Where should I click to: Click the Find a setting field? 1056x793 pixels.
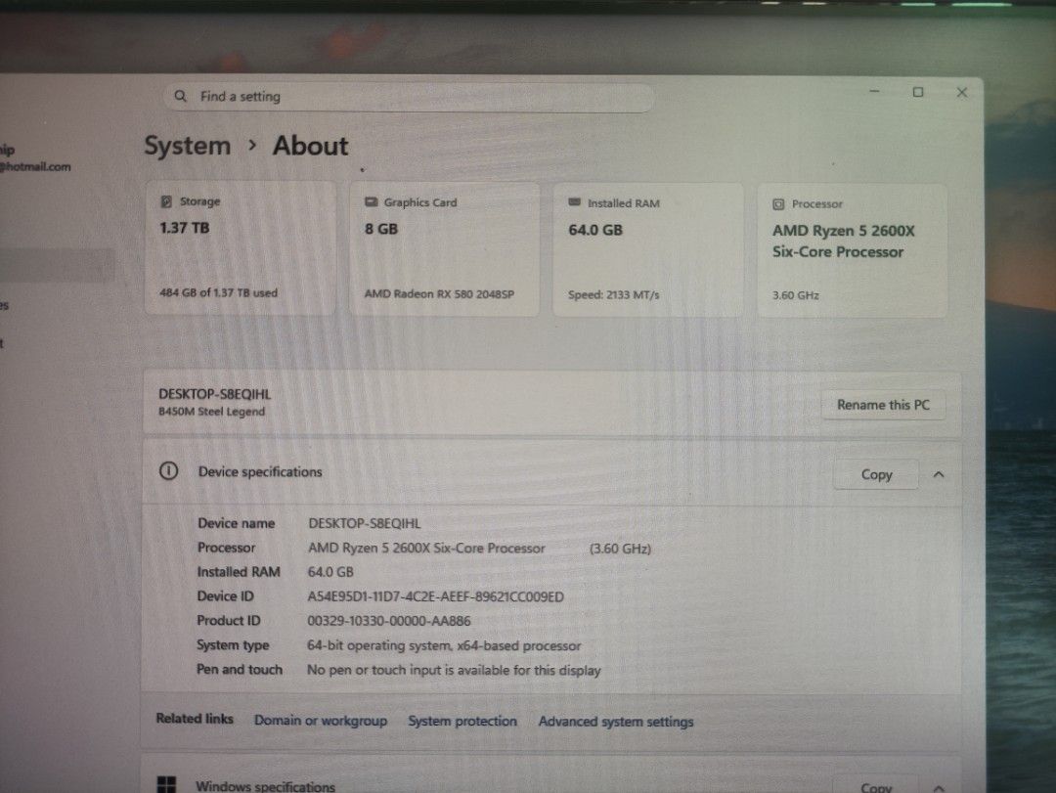[x=408, y=97]
